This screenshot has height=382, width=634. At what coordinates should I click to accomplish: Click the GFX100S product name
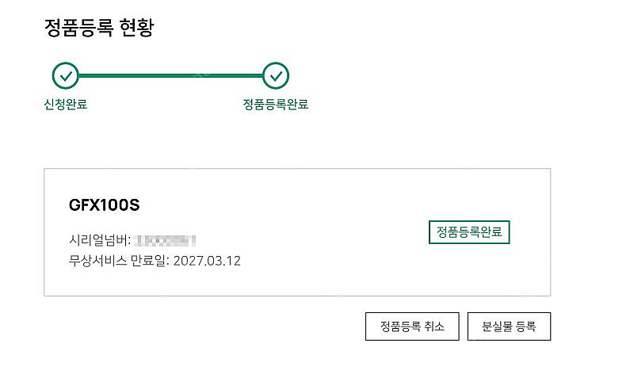tap(105, 205)
